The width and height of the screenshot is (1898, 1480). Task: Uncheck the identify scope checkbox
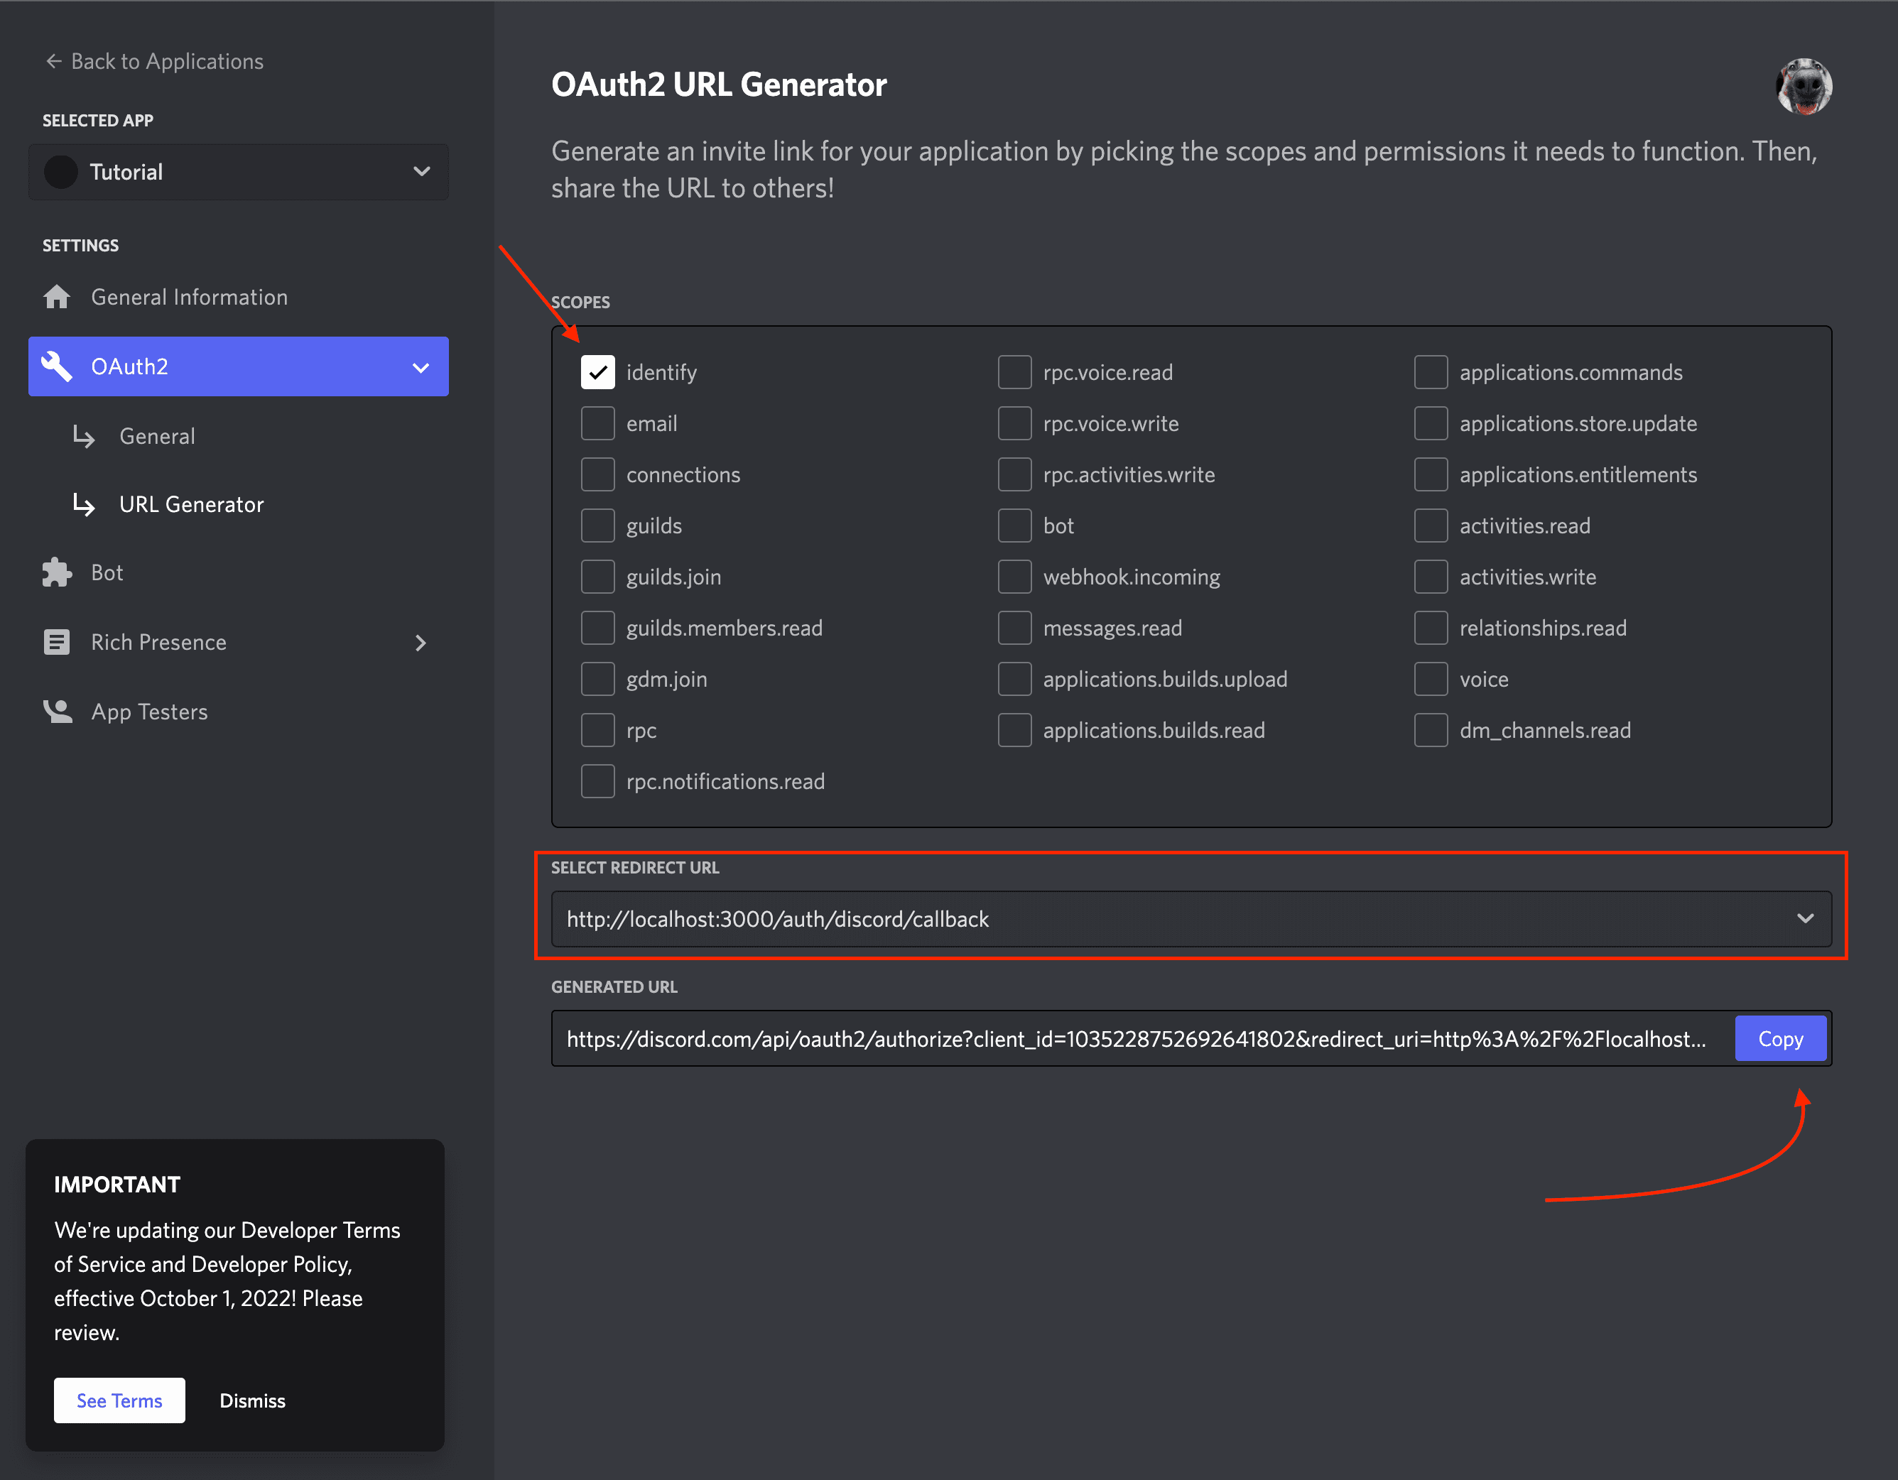598,372
